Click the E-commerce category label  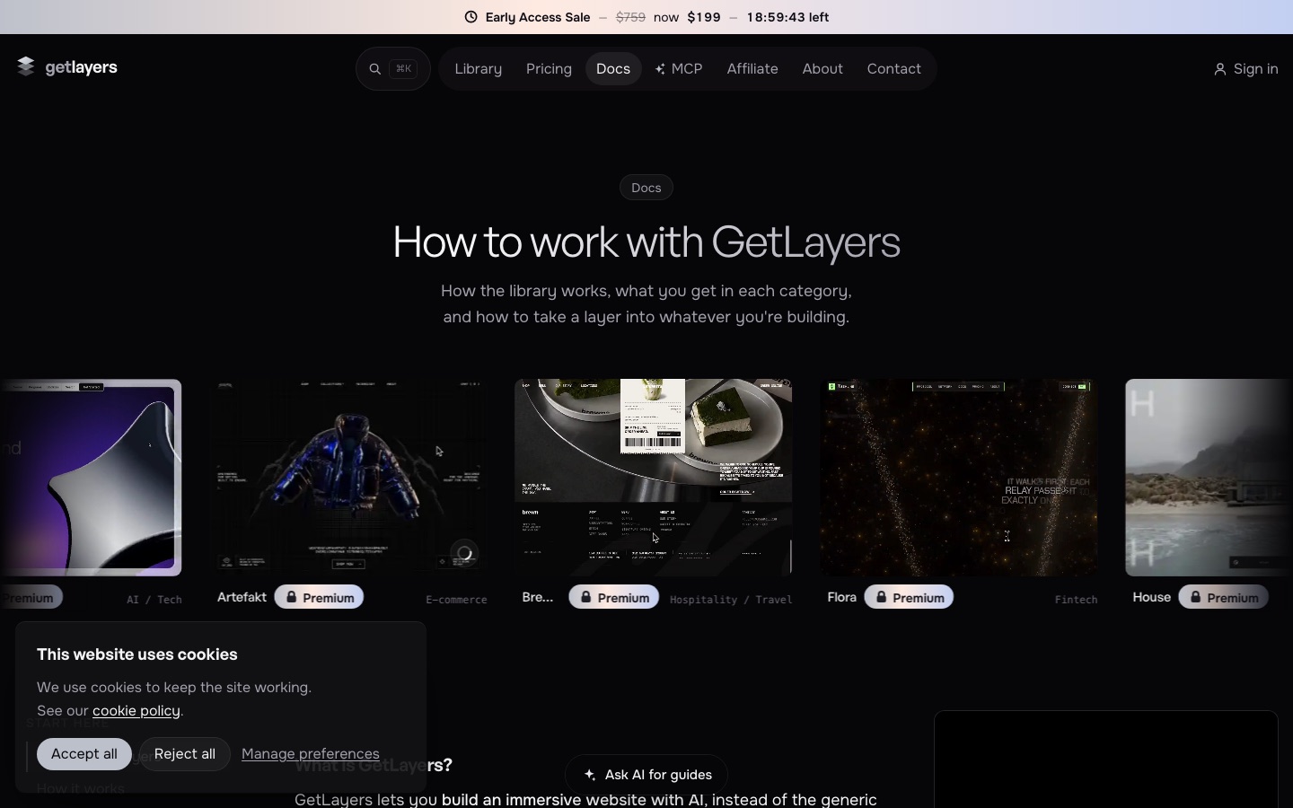pos(456,600)
